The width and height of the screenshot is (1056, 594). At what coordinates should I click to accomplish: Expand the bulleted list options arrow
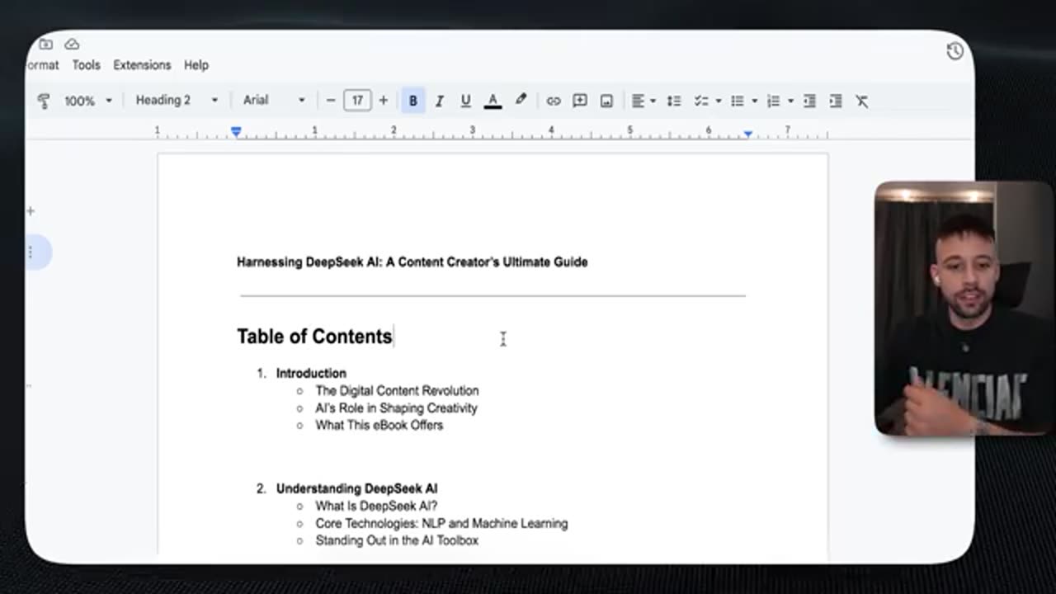point(754,101)
